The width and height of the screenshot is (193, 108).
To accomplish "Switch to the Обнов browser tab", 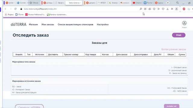I will tap(34, 3).
